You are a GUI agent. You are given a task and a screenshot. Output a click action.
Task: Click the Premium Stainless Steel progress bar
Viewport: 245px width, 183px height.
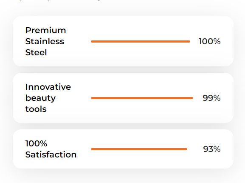(x=141, y=41)
